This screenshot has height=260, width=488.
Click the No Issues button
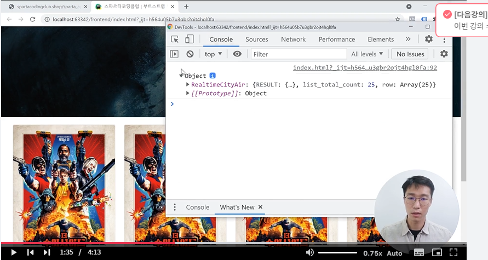[x=410, y=54]
